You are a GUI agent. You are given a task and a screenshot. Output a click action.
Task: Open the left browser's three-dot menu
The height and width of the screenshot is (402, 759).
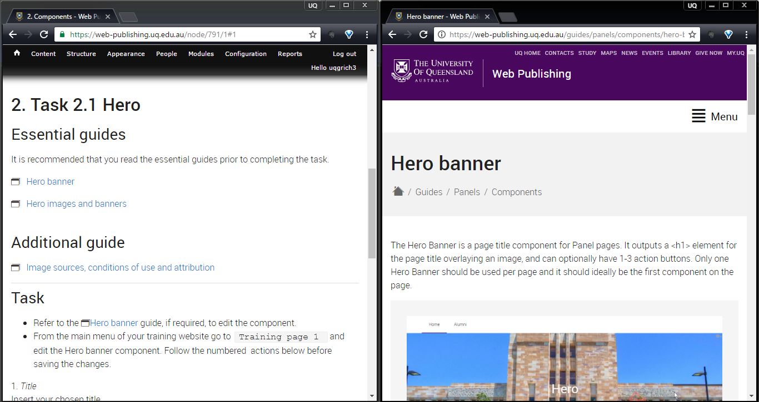coord(367,34)
